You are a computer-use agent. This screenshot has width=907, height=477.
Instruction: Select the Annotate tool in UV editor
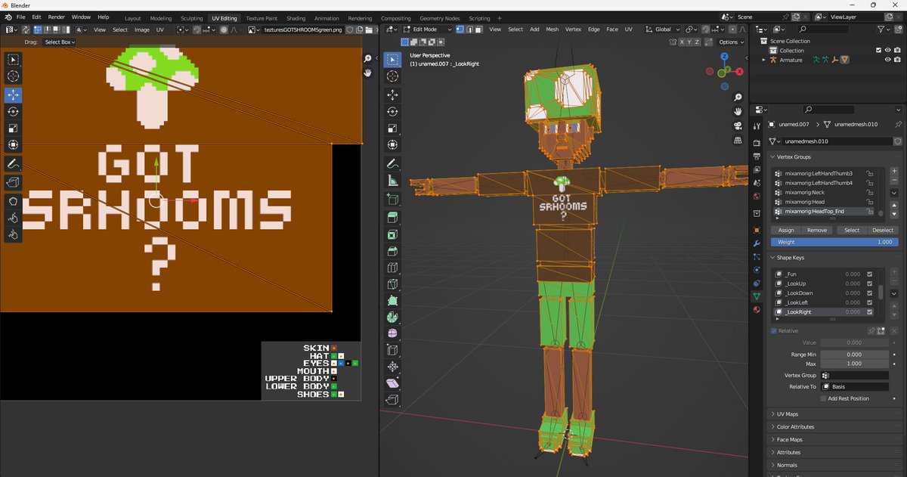coord(14,163)
